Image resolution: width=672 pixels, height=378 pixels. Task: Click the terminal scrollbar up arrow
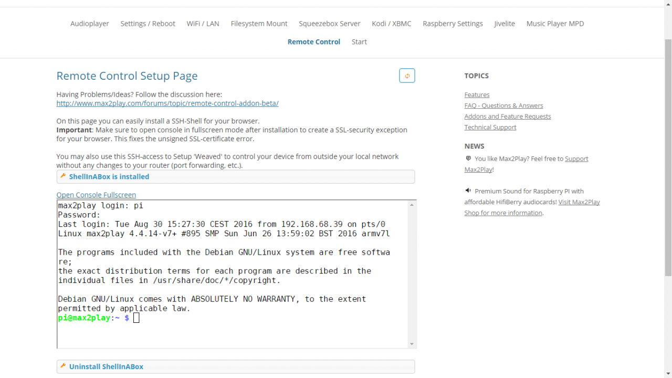tap(412, 204)
